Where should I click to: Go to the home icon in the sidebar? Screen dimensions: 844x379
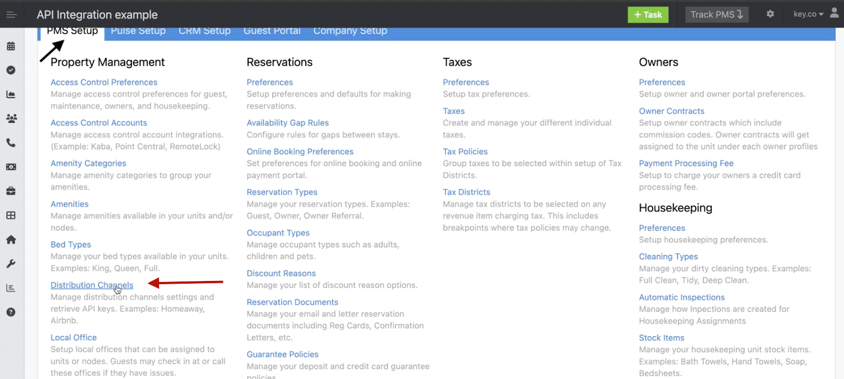[x=11, y=239]
